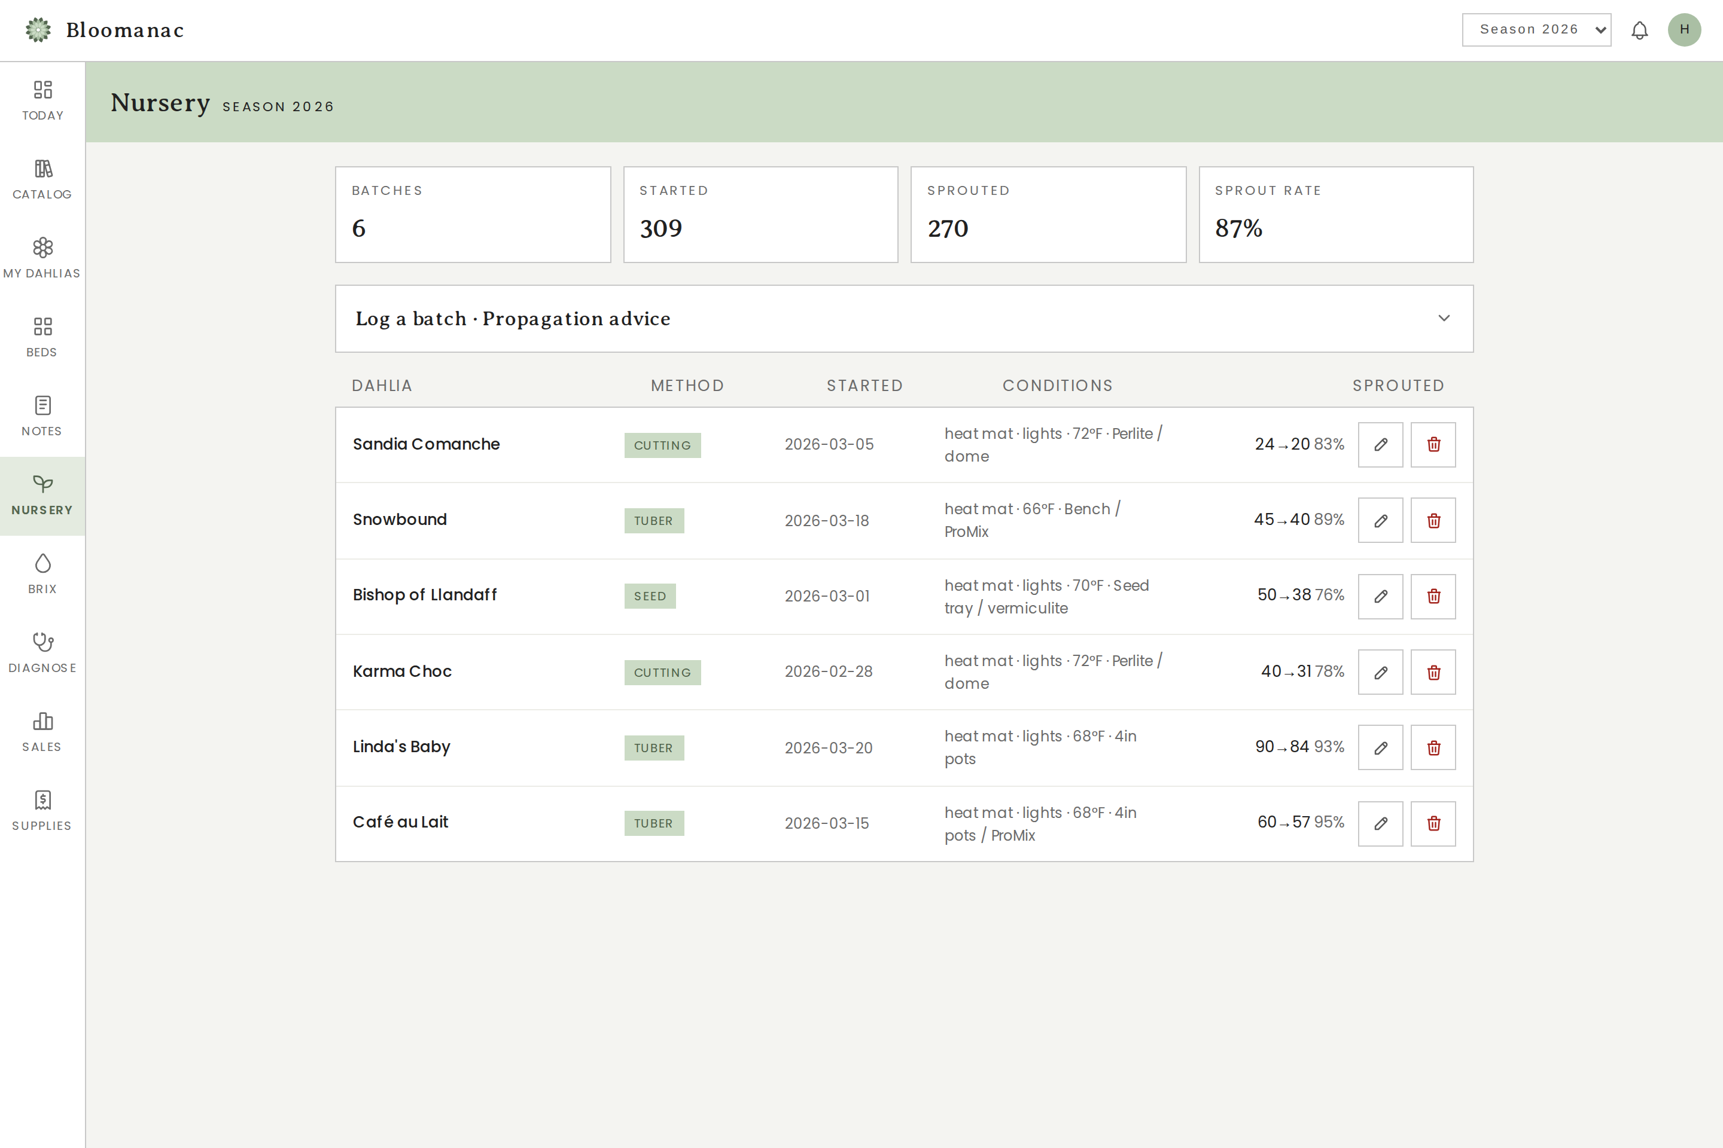Open the Season 2026 dropdown
This screenshot has height=1148, width=1723.
(x=1536, y=30)
